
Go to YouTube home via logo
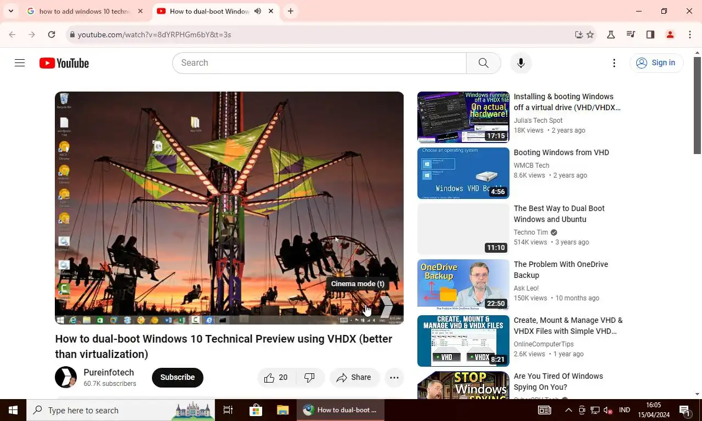pyautogui.click(x=64, y=63)
